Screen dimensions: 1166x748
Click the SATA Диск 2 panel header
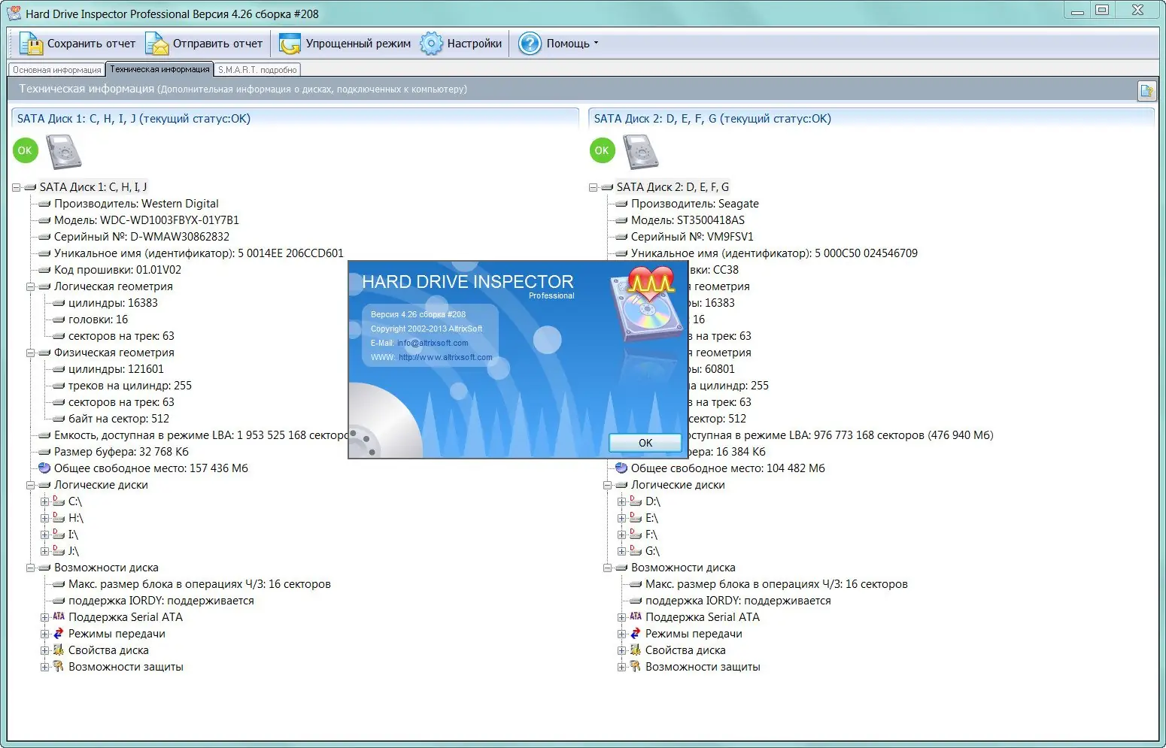(871, 119)
